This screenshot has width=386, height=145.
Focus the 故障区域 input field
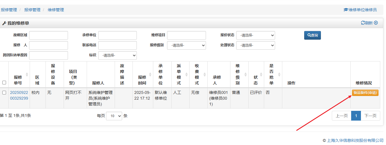(x=48, y=35)
